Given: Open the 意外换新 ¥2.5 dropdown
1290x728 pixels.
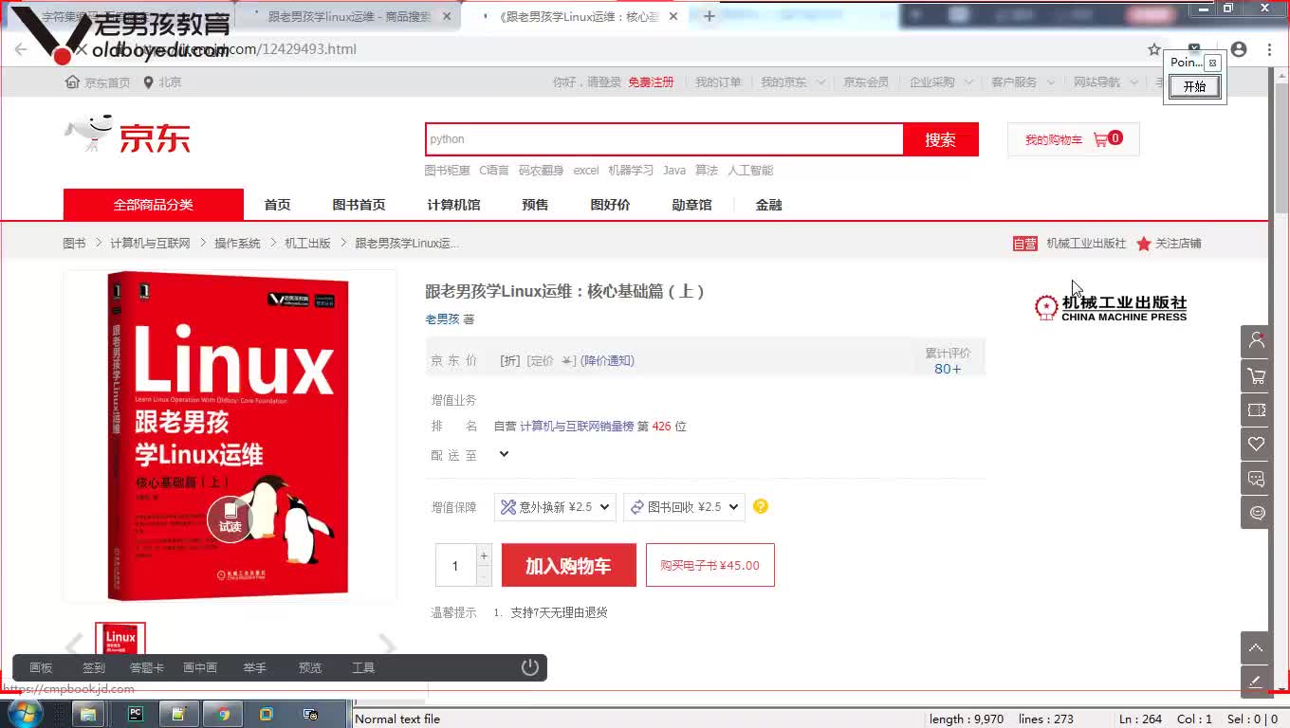Looking at the screenshot, I should 555,507.
